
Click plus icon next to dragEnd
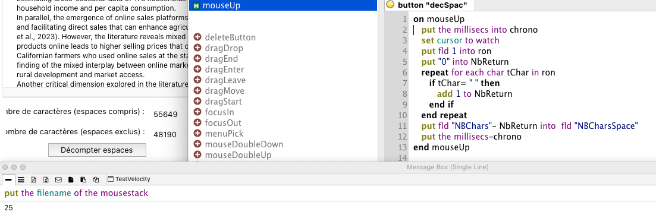[197, 59]
